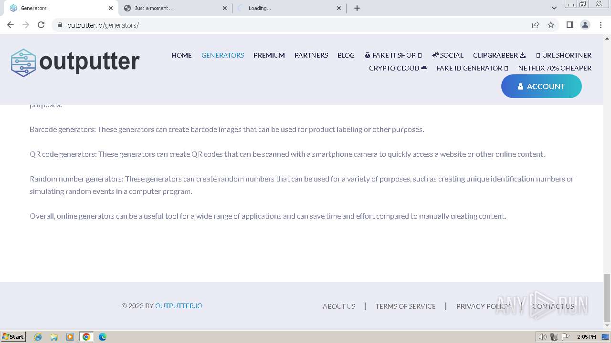Open a new browser tab

357,8
